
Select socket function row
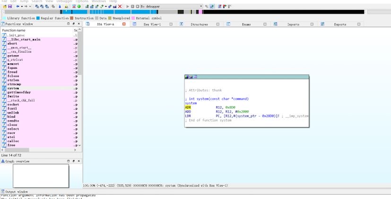39,105
